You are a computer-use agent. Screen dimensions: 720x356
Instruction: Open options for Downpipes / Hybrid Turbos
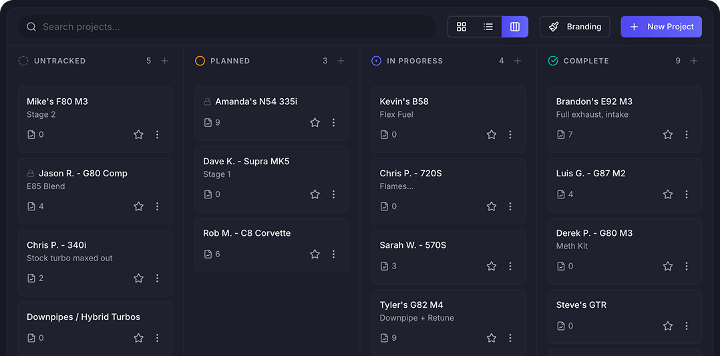157,337
